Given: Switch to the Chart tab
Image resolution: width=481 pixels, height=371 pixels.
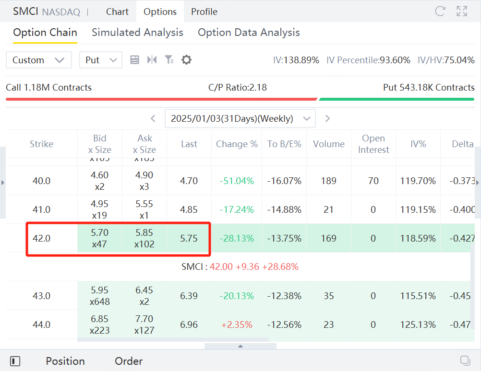Looking at the screenshot, I should 117,12.
